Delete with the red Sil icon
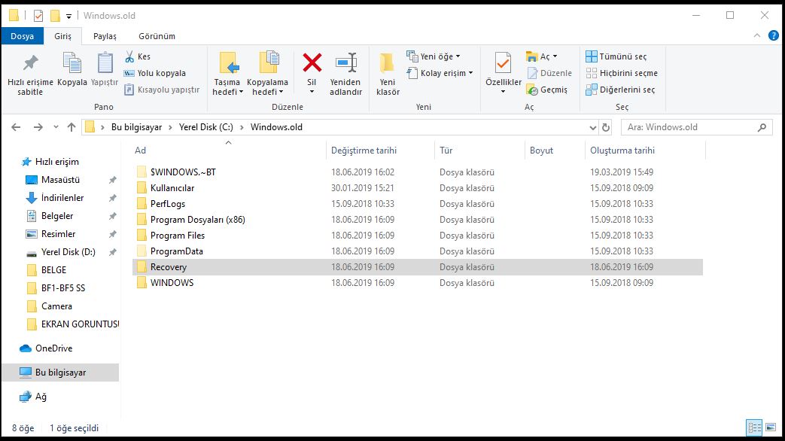 312,63
